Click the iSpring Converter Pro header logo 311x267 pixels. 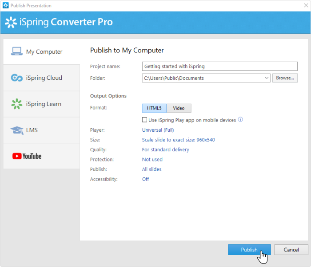pos(59,22)
